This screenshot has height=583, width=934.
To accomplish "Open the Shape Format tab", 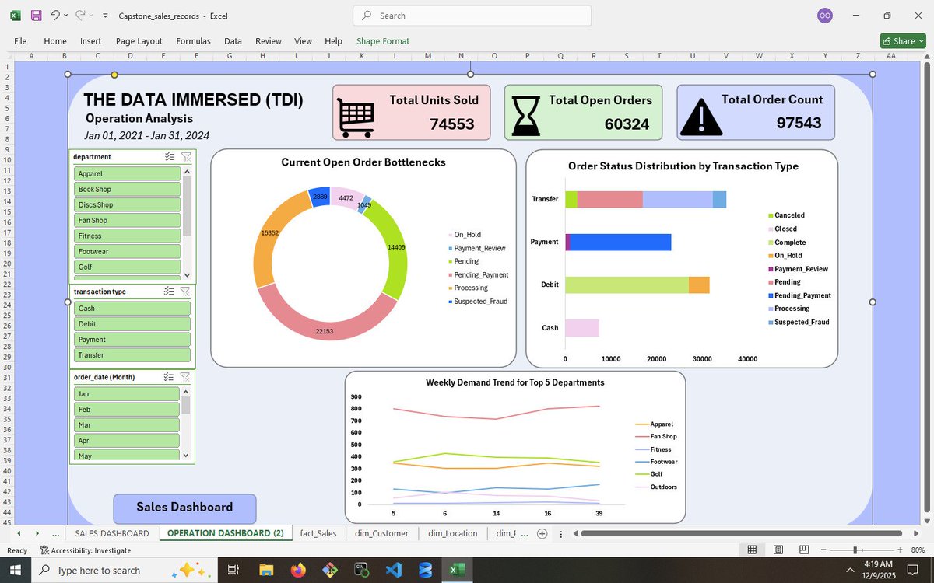I will click(383, 41).
